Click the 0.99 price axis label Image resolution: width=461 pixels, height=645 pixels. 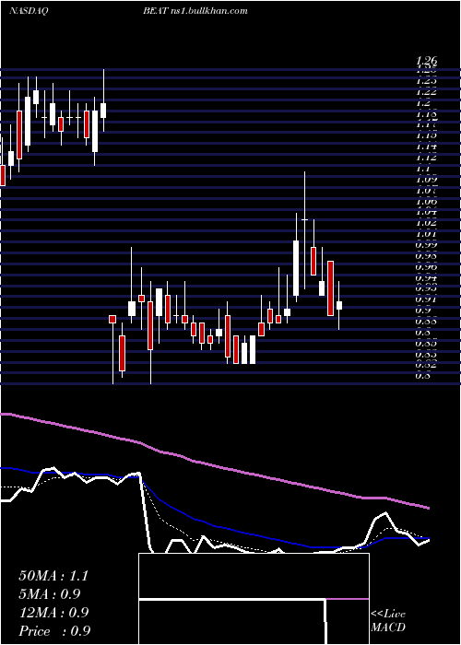(427, 245)
